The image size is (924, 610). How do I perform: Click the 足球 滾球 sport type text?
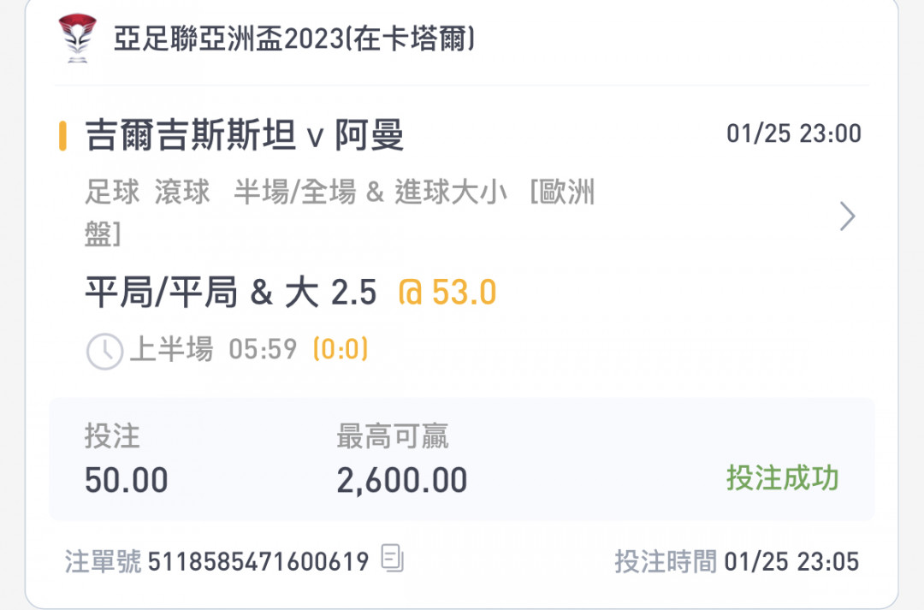pyautogui.click(x=147, y=192)
